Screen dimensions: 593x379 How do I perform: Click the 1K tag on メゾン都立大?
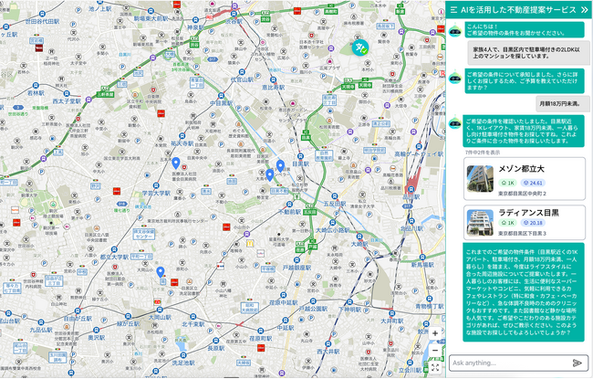506,183
